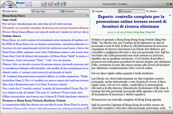
Task: Open Matthew Cheung Kin-chung link
Action: pos(45,108)
